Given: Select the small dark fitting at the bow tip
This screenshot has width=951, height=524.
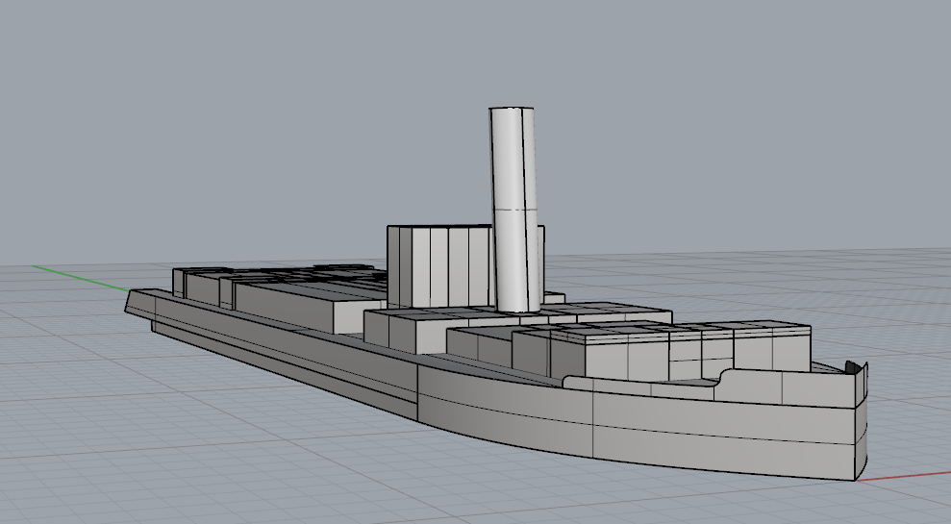Looking at the screenshot, I should (x=854, y=366).
